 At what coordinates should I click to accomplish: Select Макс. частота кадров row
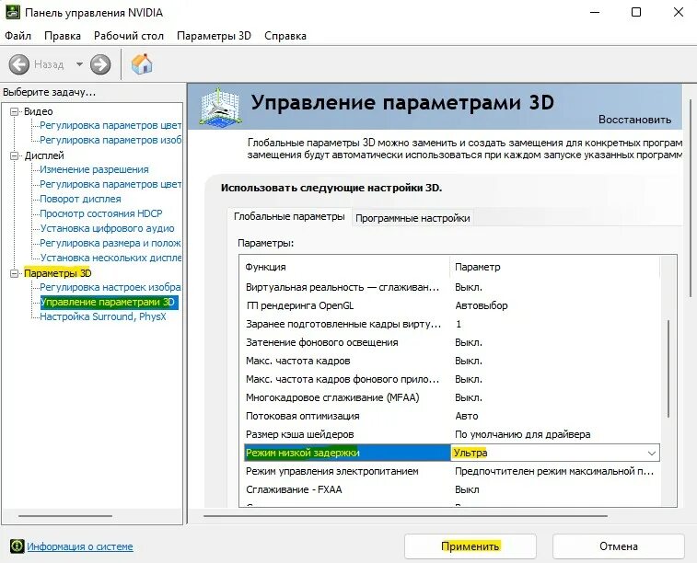tap(452, 361)
